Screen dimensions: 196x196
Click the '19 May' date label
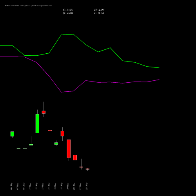coord(68,186)
